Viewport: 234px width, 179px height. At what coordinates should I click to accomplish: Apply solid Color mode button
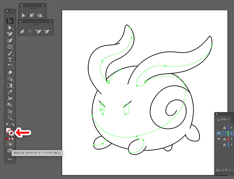pyautogui.click(x=7, y=139)
